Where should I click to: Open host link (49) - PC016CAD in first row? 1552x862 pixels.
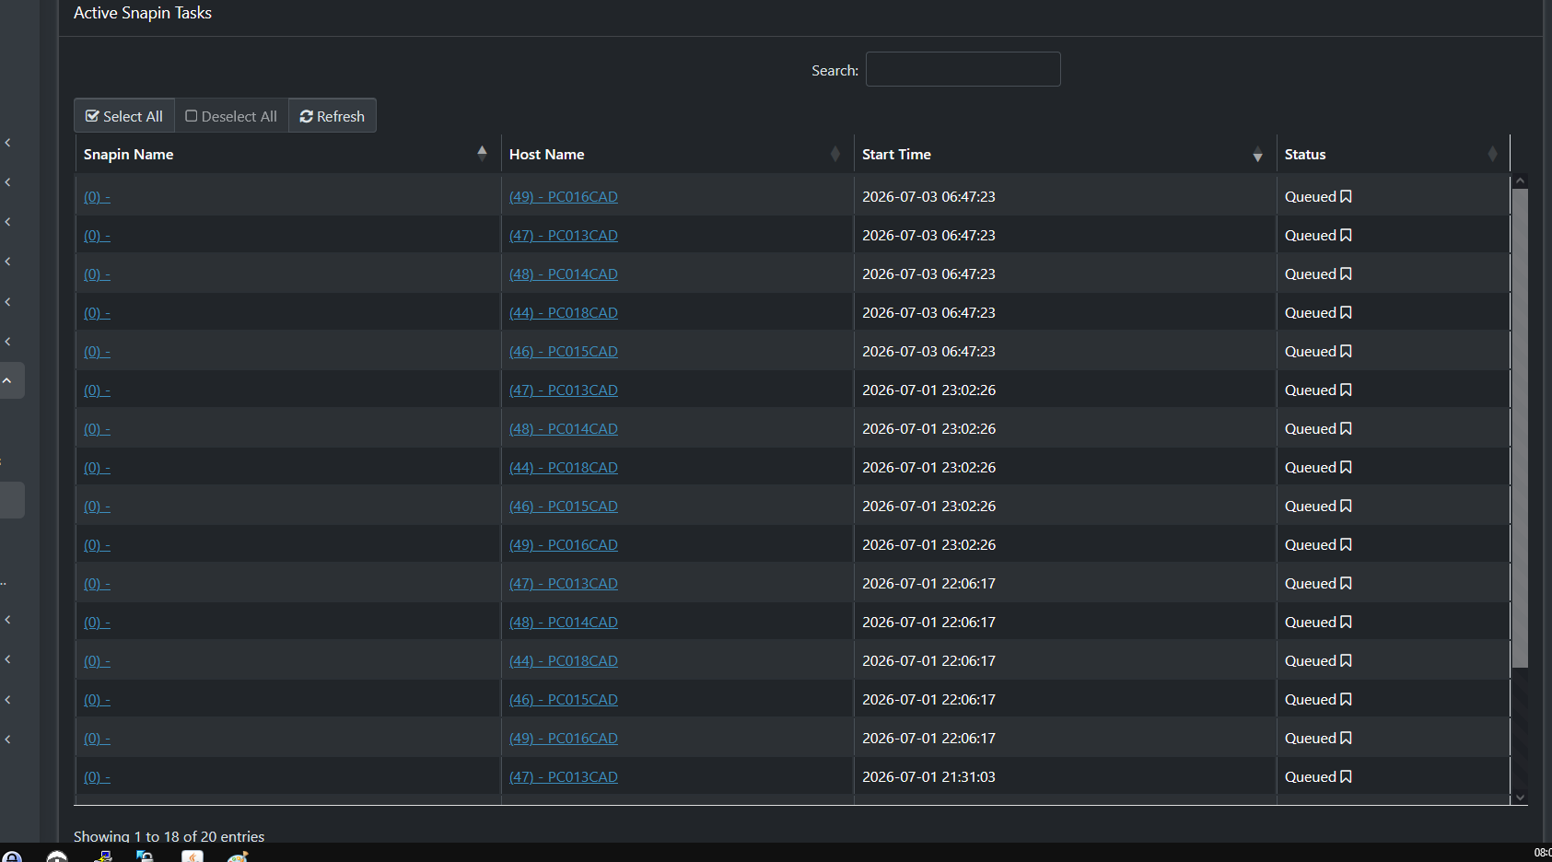[x=563, y=196]
